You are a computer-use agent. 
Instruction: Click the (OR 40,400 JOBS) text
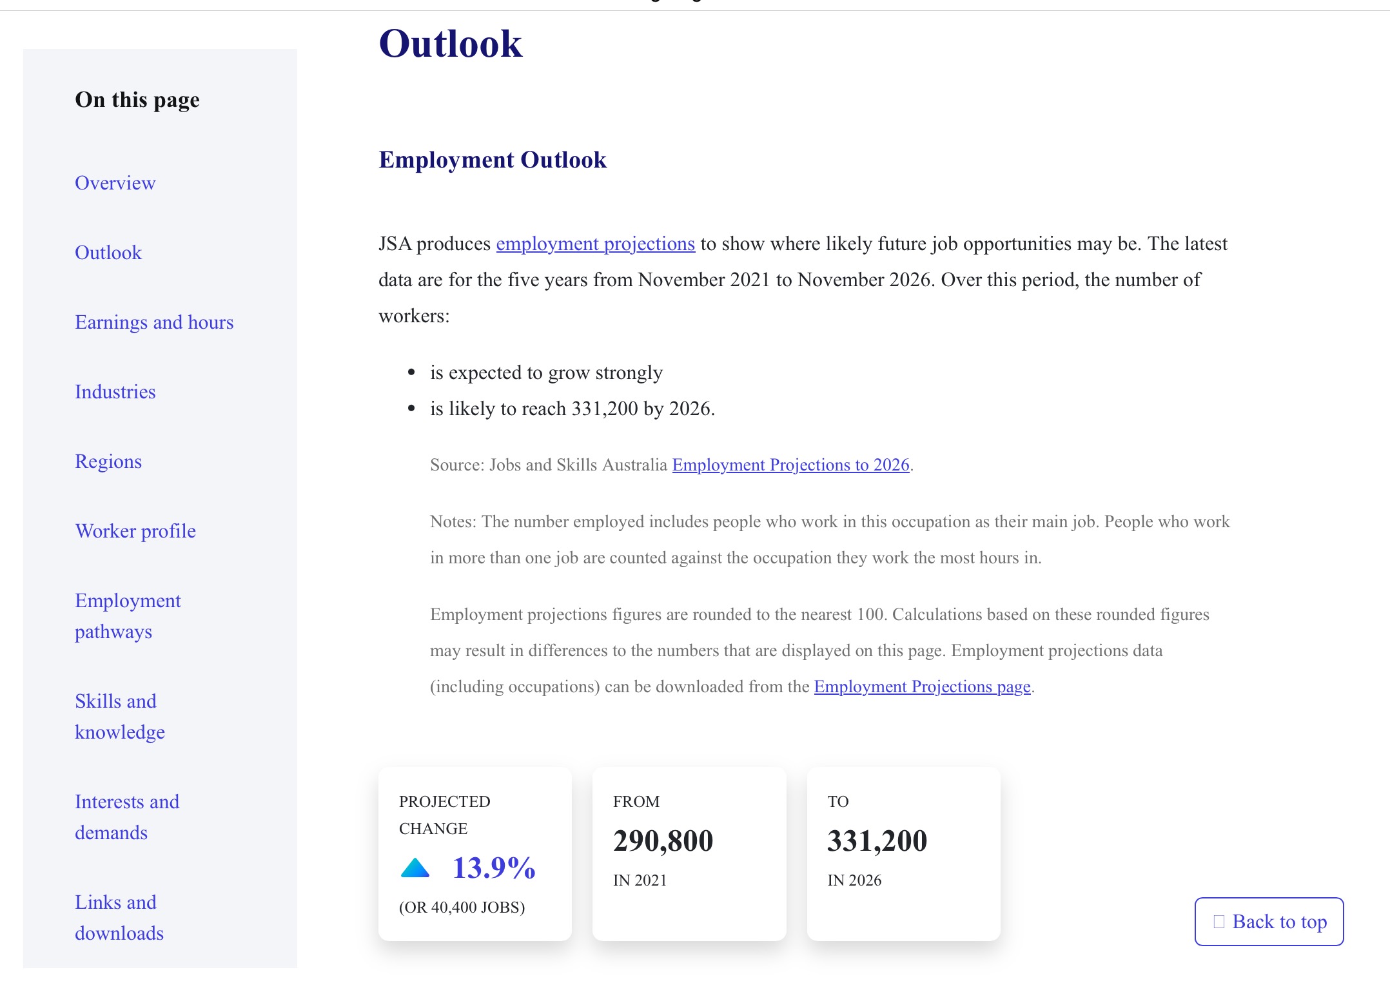[462, 907]
